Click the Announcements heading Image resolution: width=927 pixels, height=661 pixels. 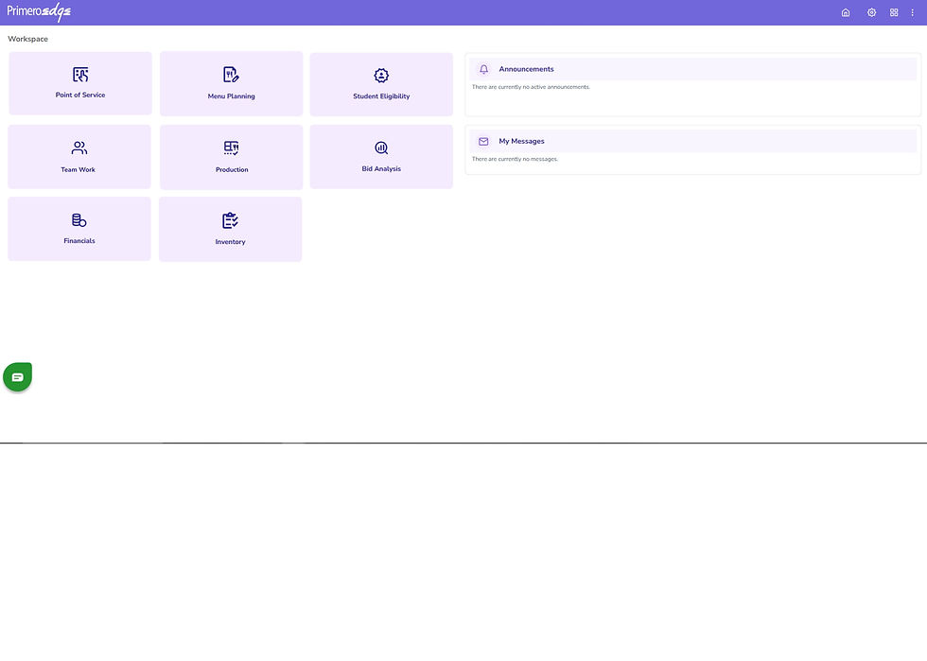(x=526, y=69)
